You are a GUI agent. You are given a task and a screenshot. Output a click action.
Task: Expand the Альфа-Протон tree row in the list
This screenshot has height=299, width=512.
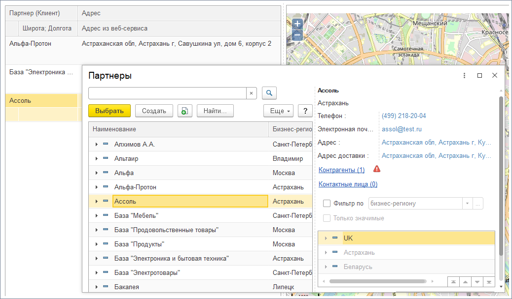(x=96, y=187)
